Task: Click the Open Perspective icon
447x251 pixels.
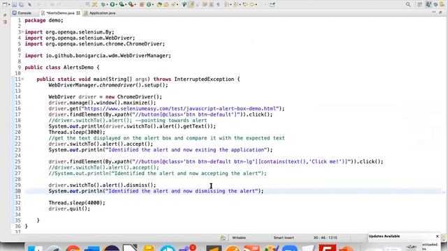Action: tap(420, 4)
